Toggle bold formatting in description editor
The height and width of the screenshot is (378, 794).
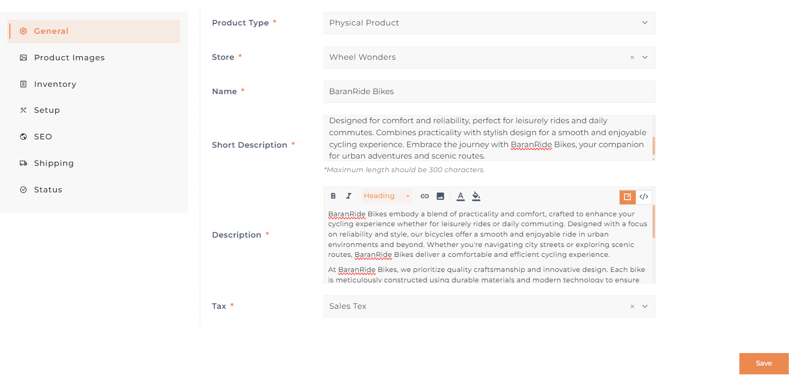click(x=334, y=196)
